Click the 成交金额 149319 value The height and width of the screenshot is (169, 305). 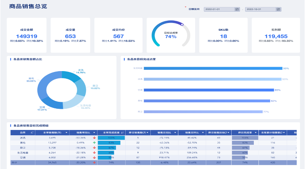(27, 36)
